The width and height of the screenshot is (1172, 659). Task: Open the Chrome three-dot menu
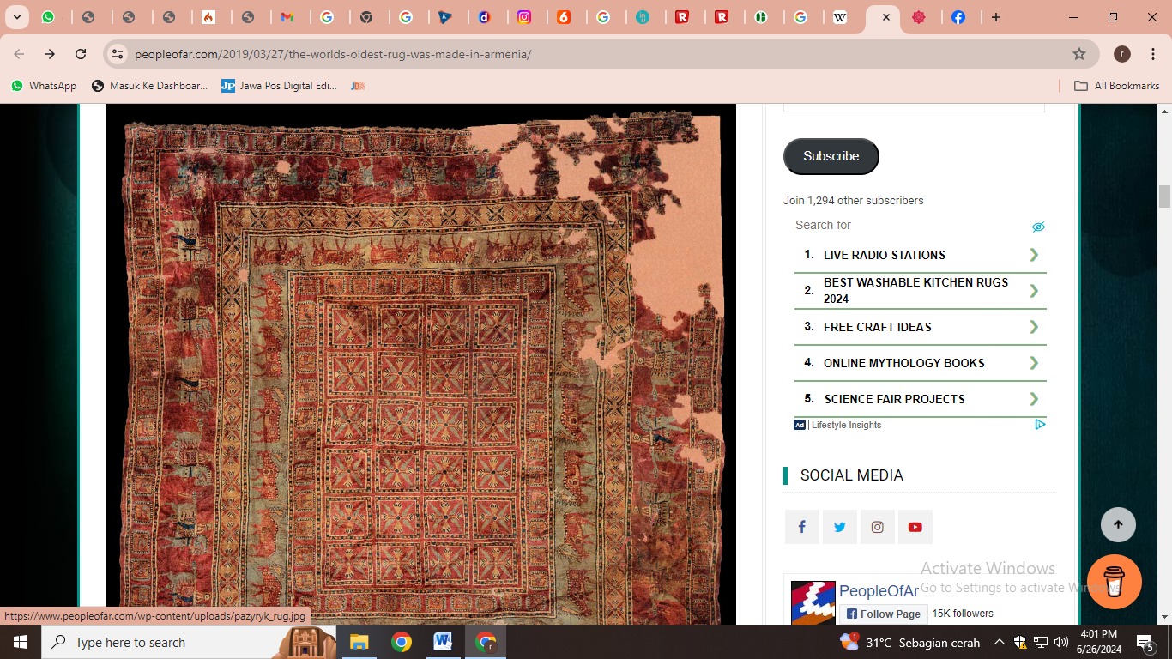tap(1153, 54)
